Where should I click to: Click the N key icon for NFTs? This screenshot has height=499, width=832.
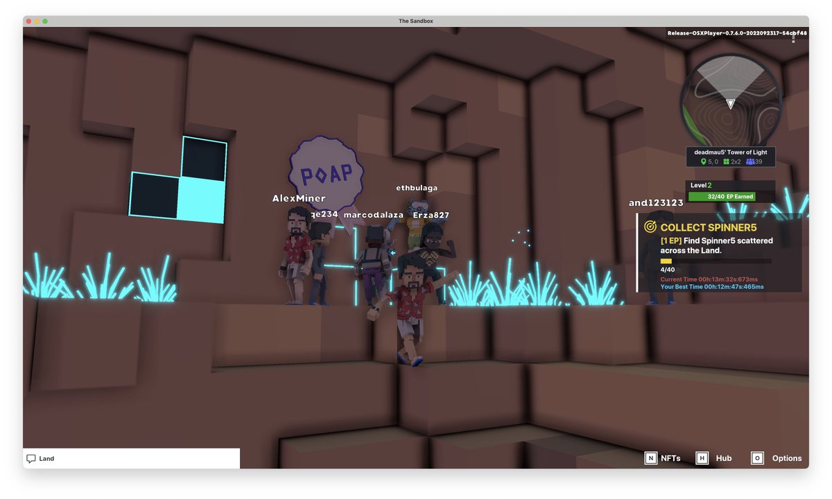pos(650,458)
